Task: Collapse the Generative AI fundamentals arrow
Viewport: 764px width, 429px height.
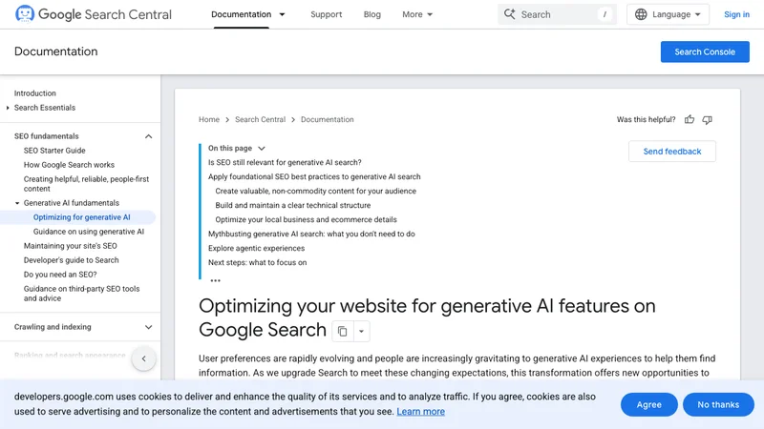Action: pyautogui.click(x=17, y=203)
